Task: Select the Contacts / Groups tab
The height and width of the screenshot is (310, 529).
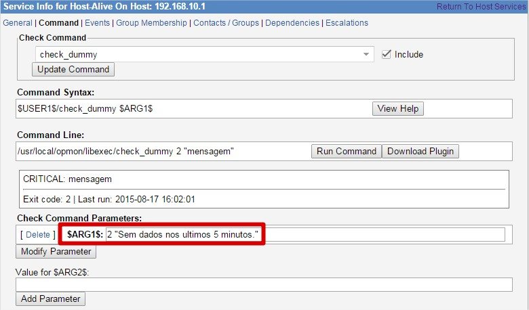Action: coord(226,22)
